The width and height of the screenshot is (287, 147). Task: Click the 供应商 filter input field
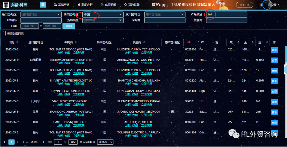point(227,20)
